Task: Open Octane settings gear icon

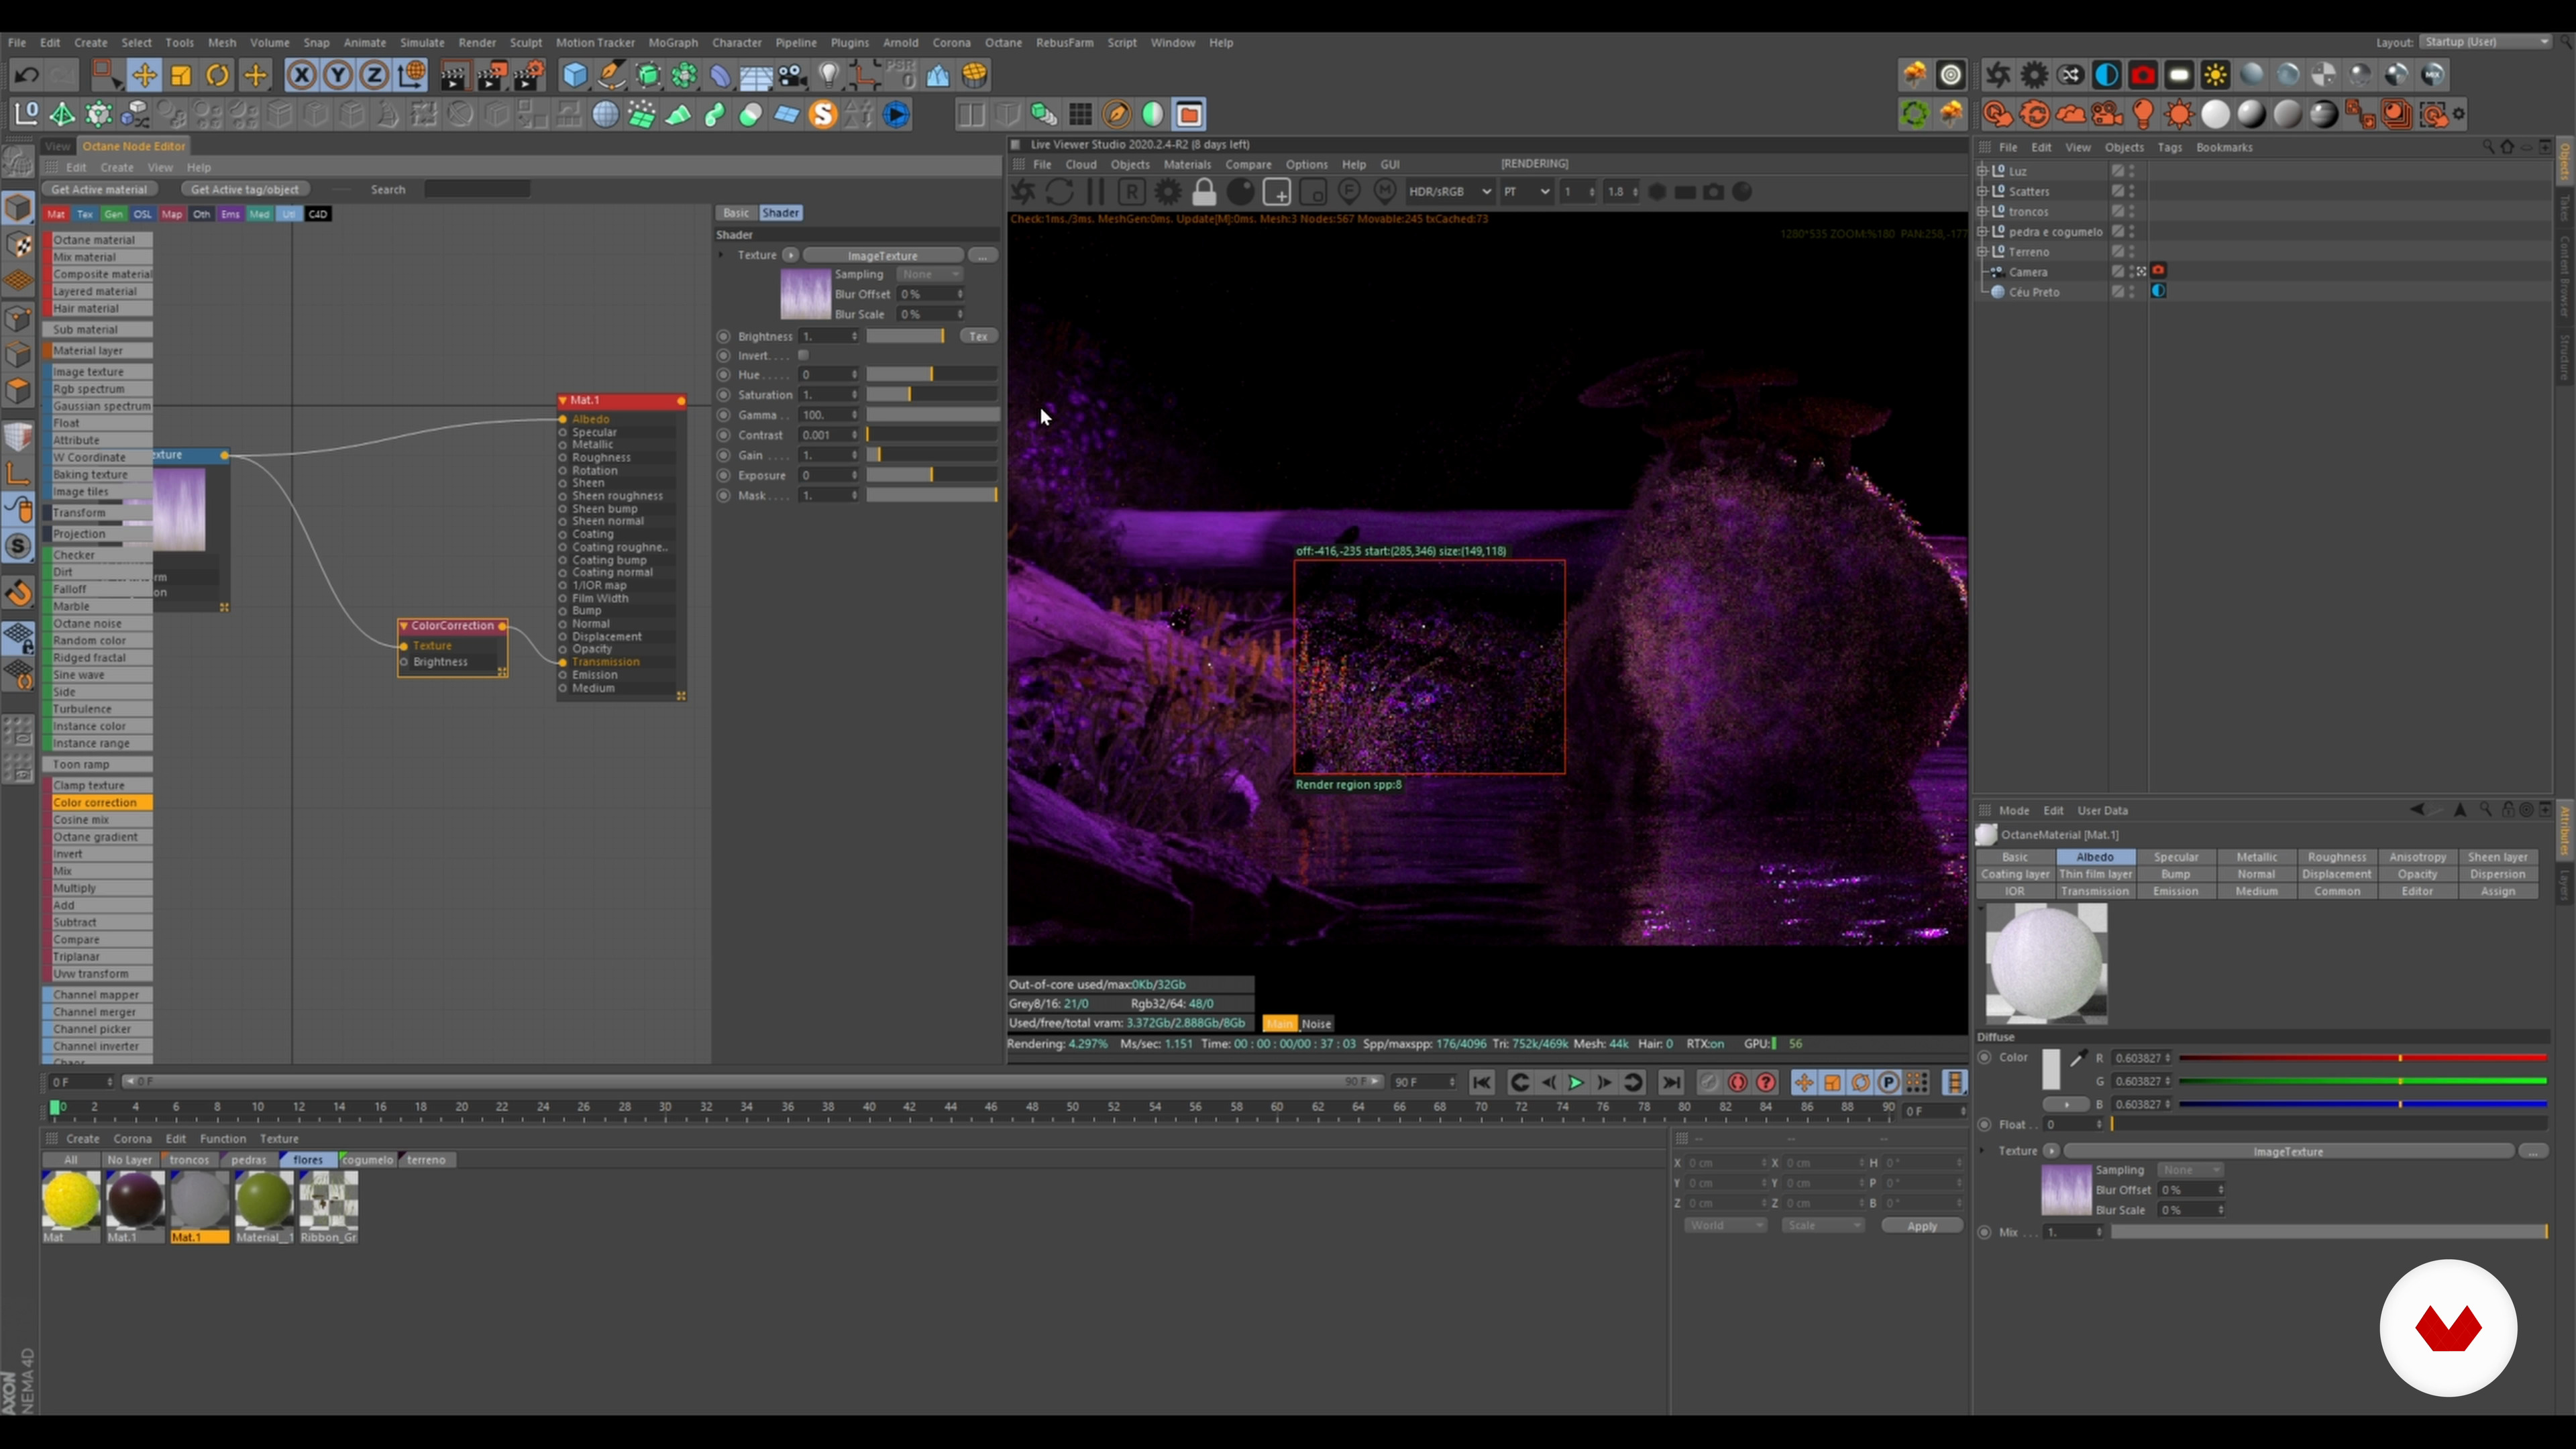Action: 2034,75
